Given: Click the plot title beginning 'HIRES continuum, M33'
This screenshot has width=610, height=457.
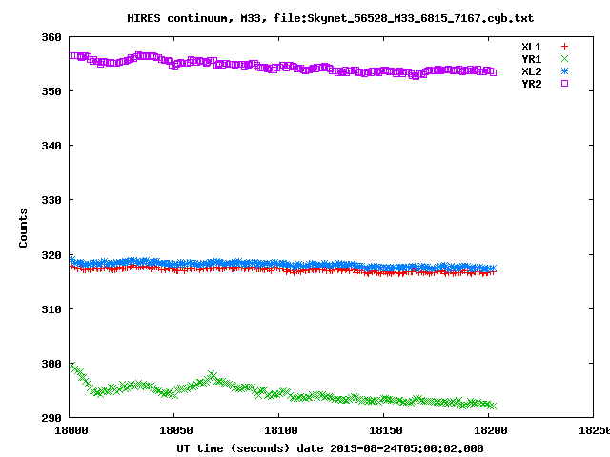Looking at the screenshot, I should 331,18.
